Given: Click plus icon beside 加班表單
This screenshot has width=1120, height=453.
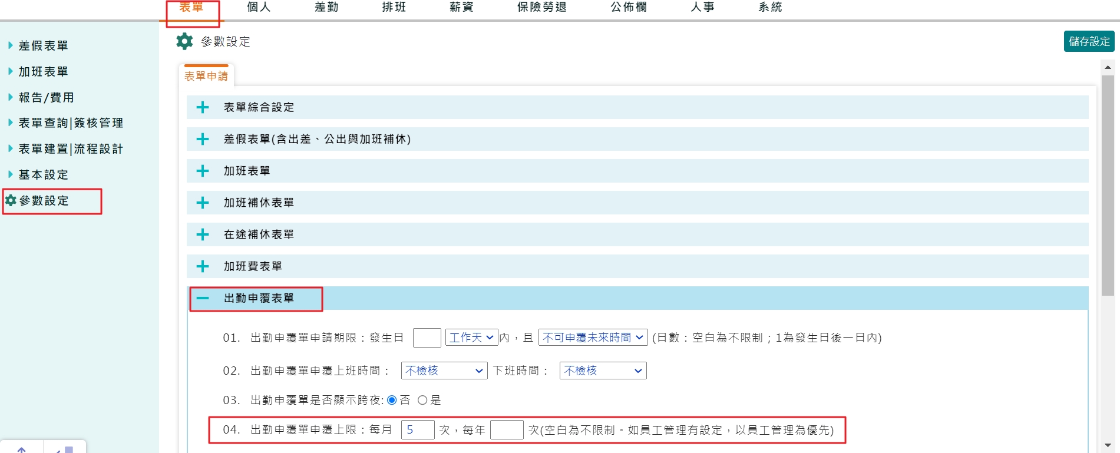Looking at the screenshot, I should [203, 171].
